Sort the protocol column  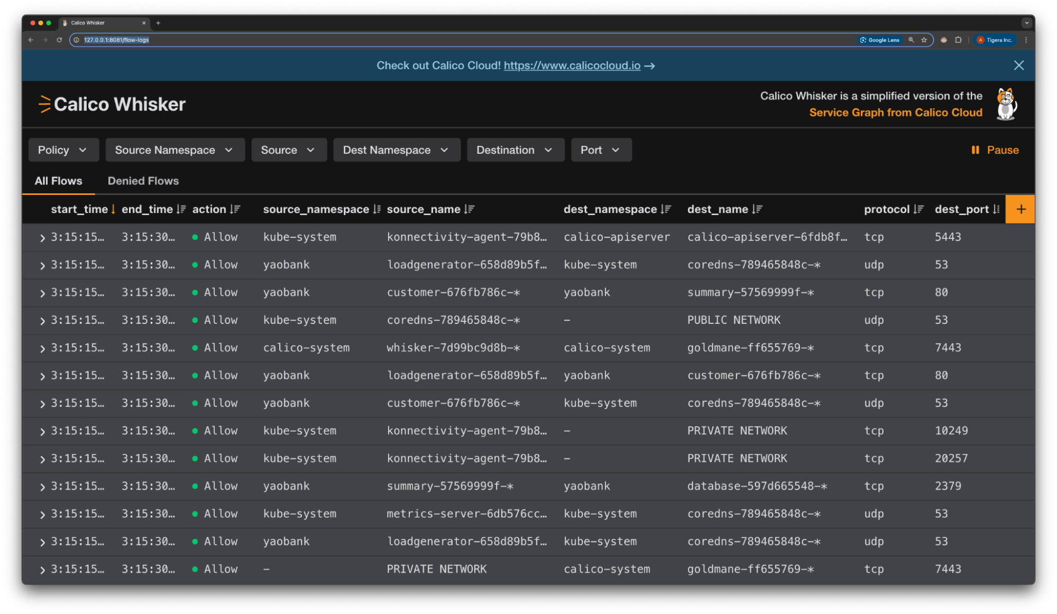pos(918,209)
